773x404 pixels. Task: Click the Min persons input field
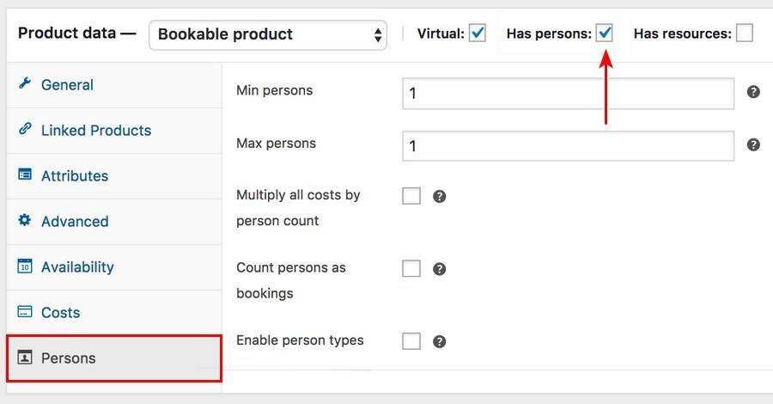coord(568,93)
